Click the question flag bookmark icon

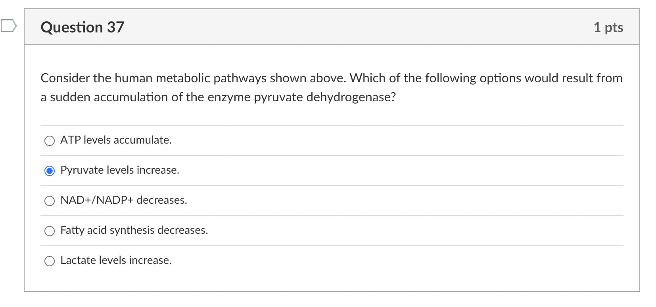pyautogui.click(x=8, y=25)
